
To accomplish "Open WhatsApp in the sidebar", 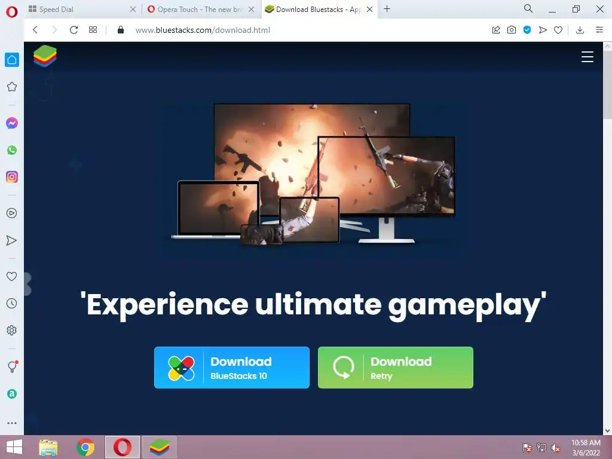I will pyautogui.click(x=12, y=150).
